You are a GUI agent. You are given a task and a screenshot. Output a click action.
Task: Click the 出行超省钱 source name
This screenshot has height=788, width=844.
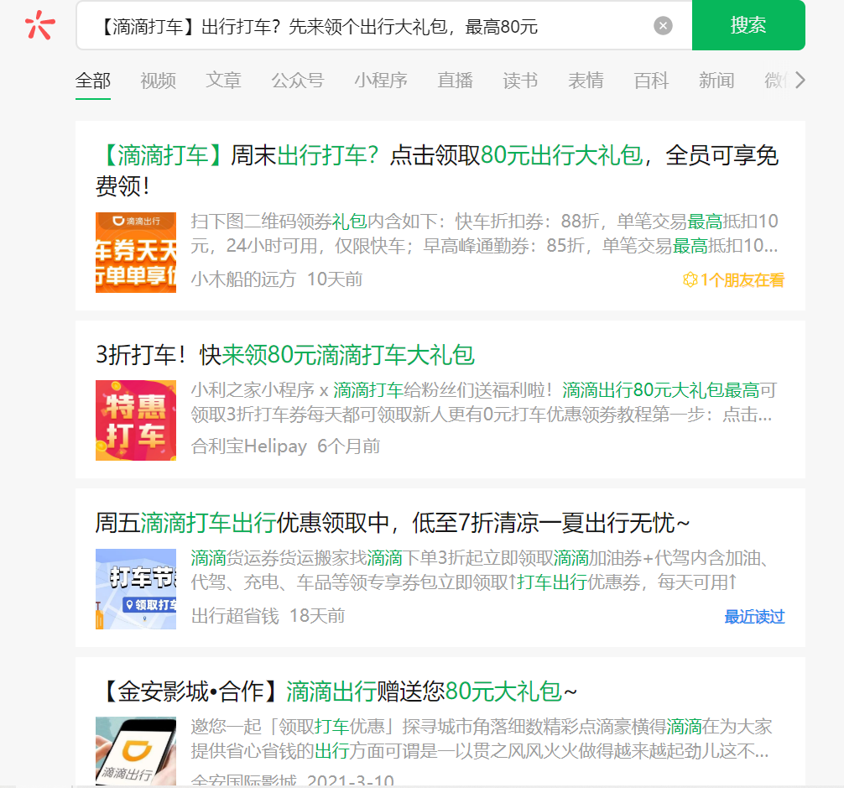(235, 616)
